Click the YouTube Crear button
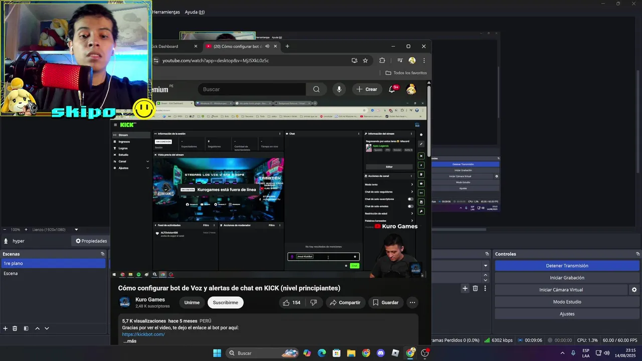 pos(367,89)
